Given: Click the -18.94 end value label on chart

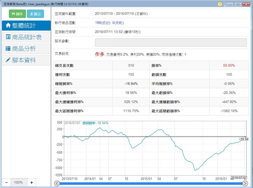Looking at the screenshot, I should tap(244, 139).
